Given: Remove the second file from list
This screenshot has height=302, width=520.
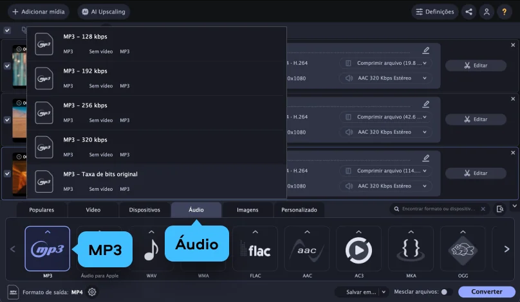Looking at the screenshot, I should point(513,99).
